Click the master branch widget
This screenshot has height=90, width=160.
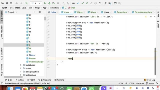click(150, 83)
